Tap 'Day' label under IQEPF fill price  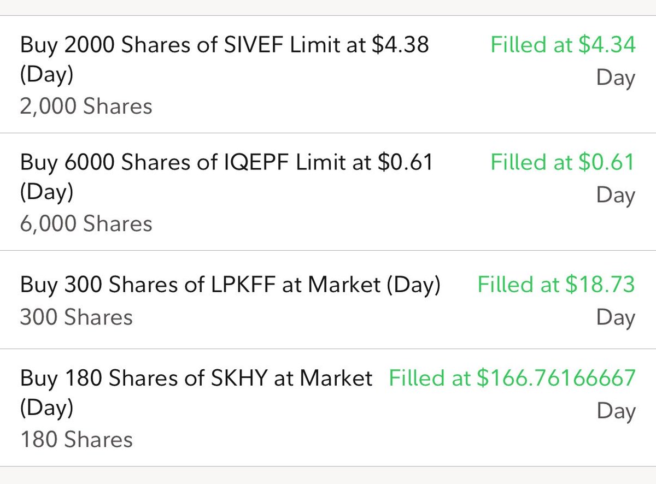pos(616,196)
